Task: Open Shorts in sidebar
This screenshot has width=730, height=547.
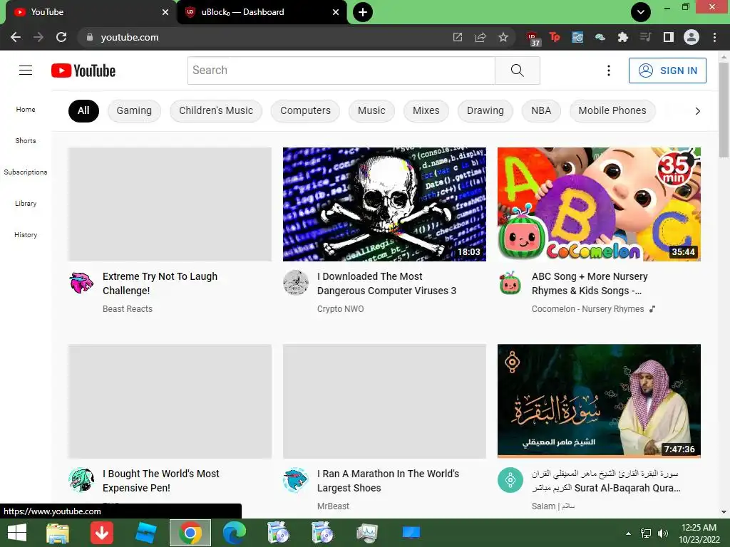Action: click(x=26, y=140)
